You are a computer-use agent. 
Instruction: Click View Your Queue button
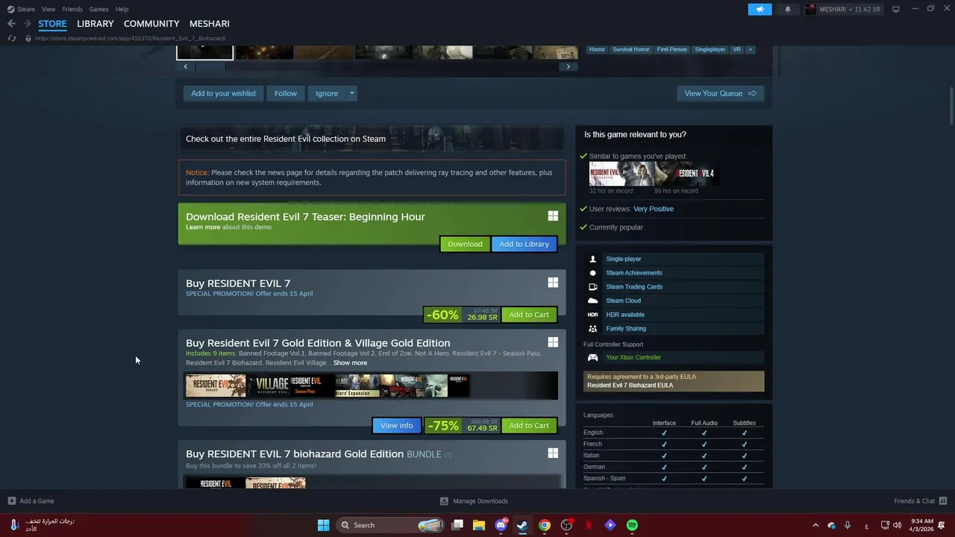click(720, 93)
